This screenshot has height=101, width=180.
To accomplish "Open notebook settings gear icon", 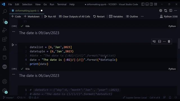I will 161,11.
